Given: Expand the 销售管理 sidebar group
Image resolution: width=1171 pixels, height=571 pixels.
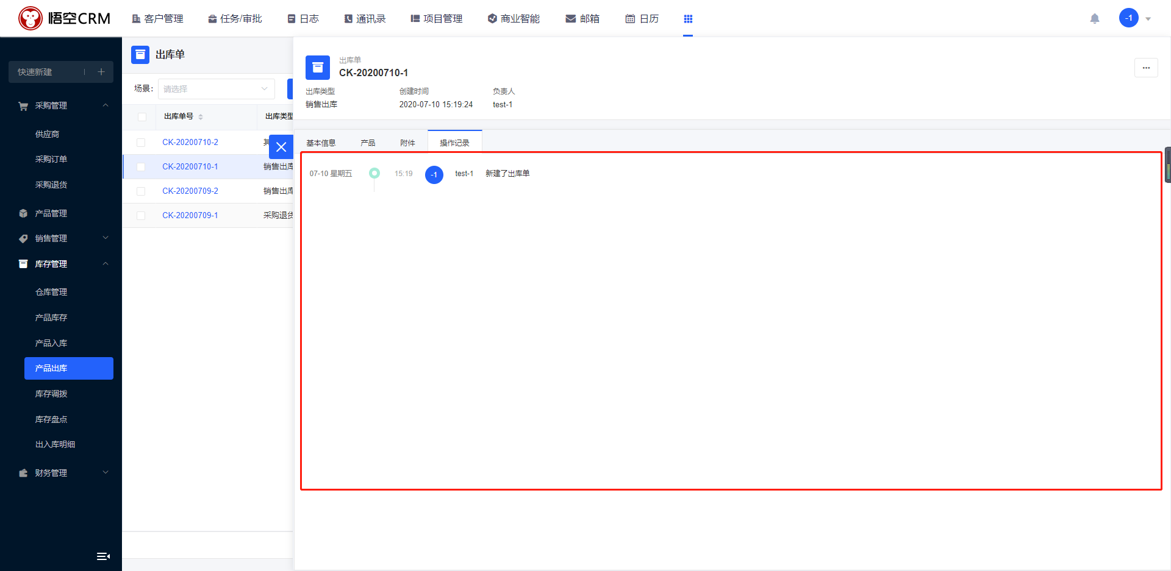Looking at the screenshot, I should click(106, 238).
